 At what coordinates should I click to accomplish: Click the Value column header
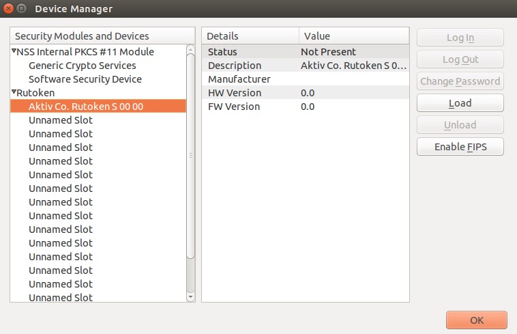[x=353, y=36]
